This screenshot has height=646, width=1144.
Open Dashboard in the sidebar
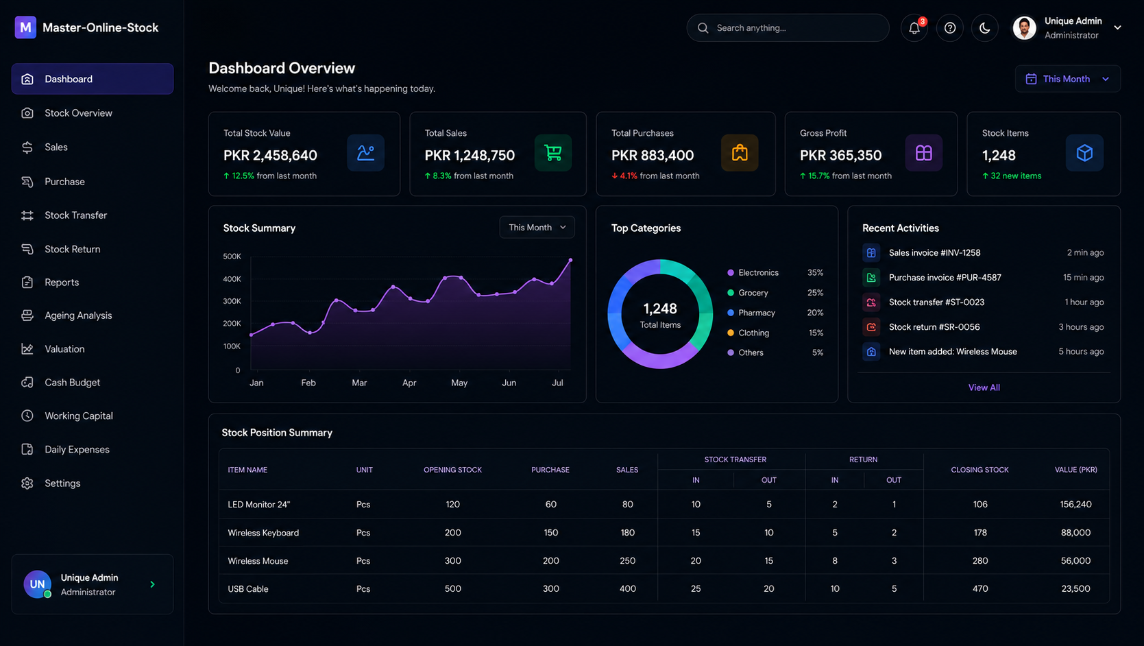pyautogui.click(x=93, y=79)
